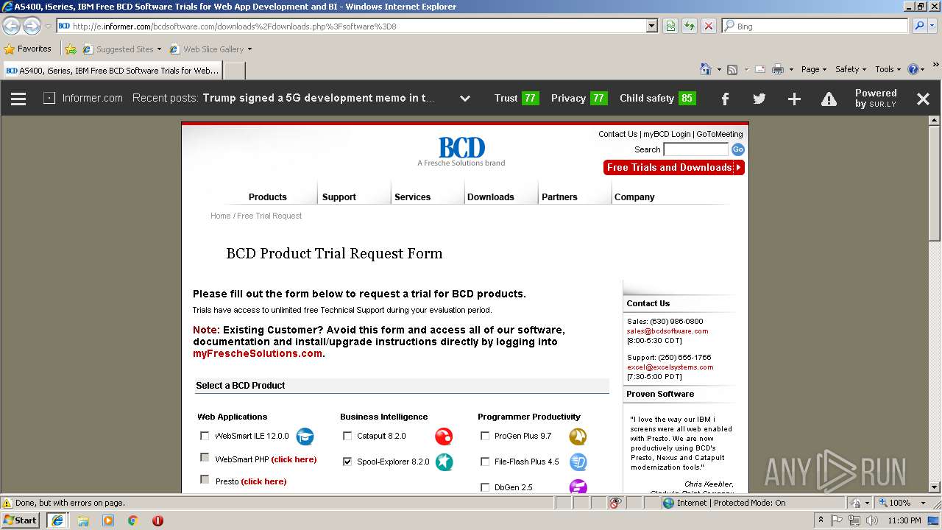Share page on Facebook icon
Screen dimensions: 942x530
[x=725, y=99]
